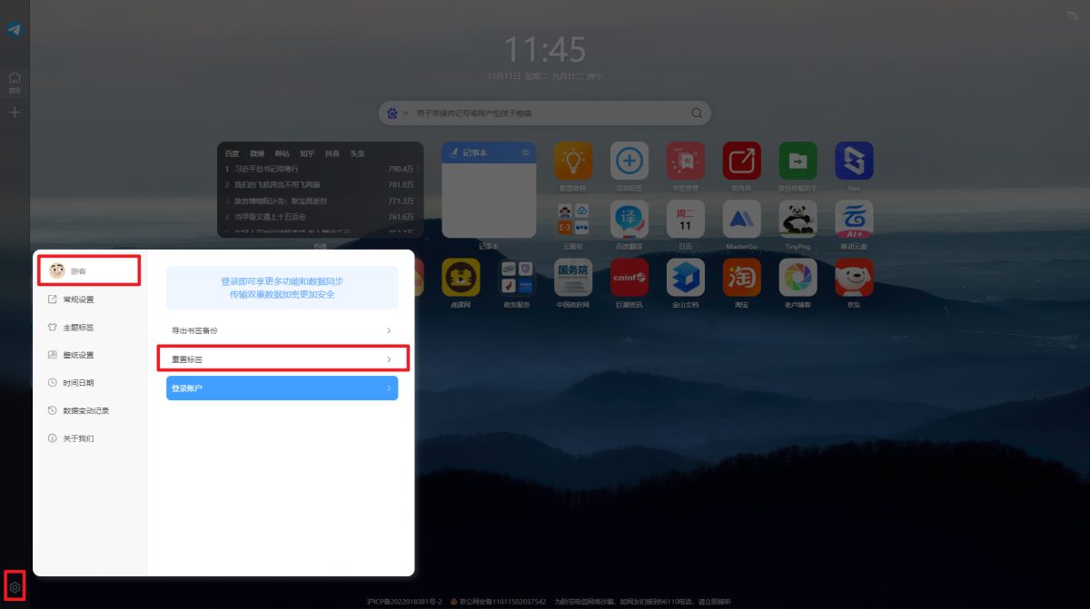Screen dimensions: 1090x609
Task: Open the 京东 shortcut icon
Action: pos(853,277)
